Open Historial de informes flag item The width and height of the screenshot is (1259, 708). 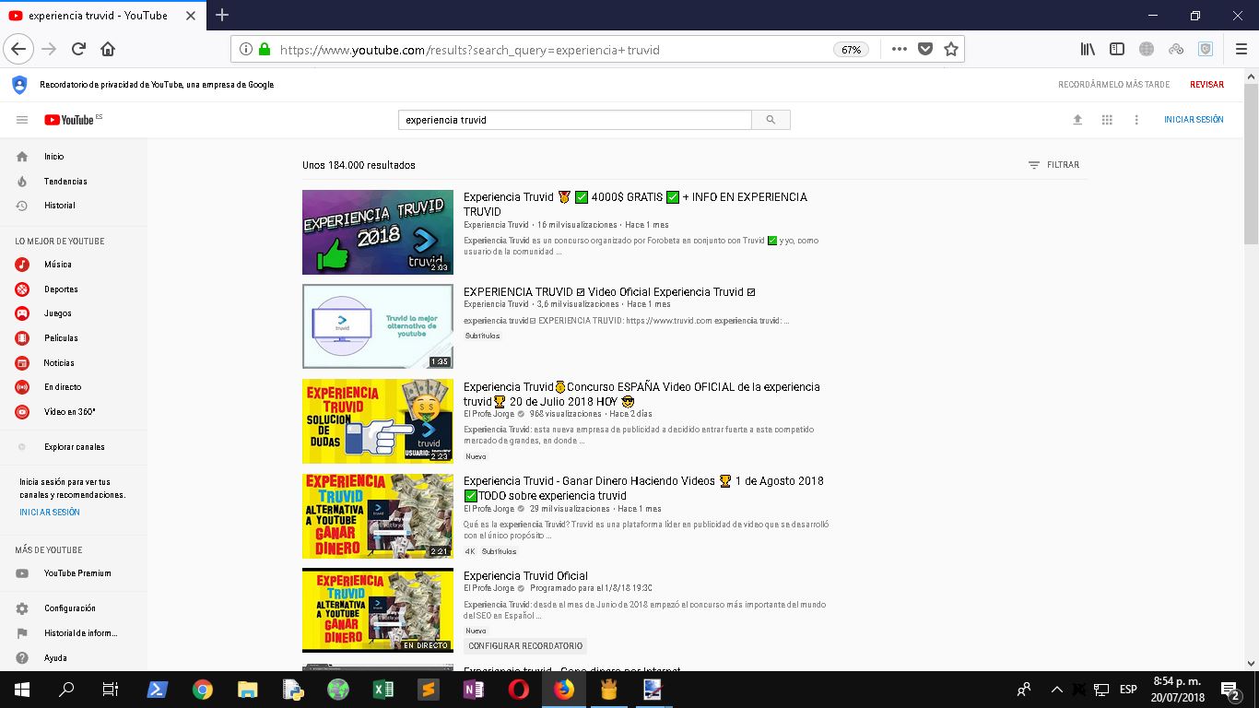[x=74, y=633]
